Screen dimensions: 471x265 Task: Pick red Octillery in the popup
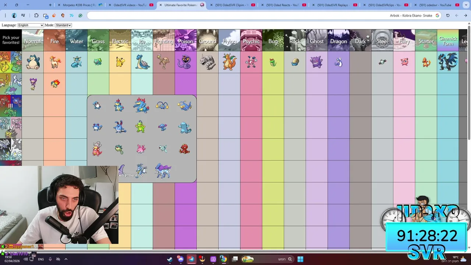point(184,149)
